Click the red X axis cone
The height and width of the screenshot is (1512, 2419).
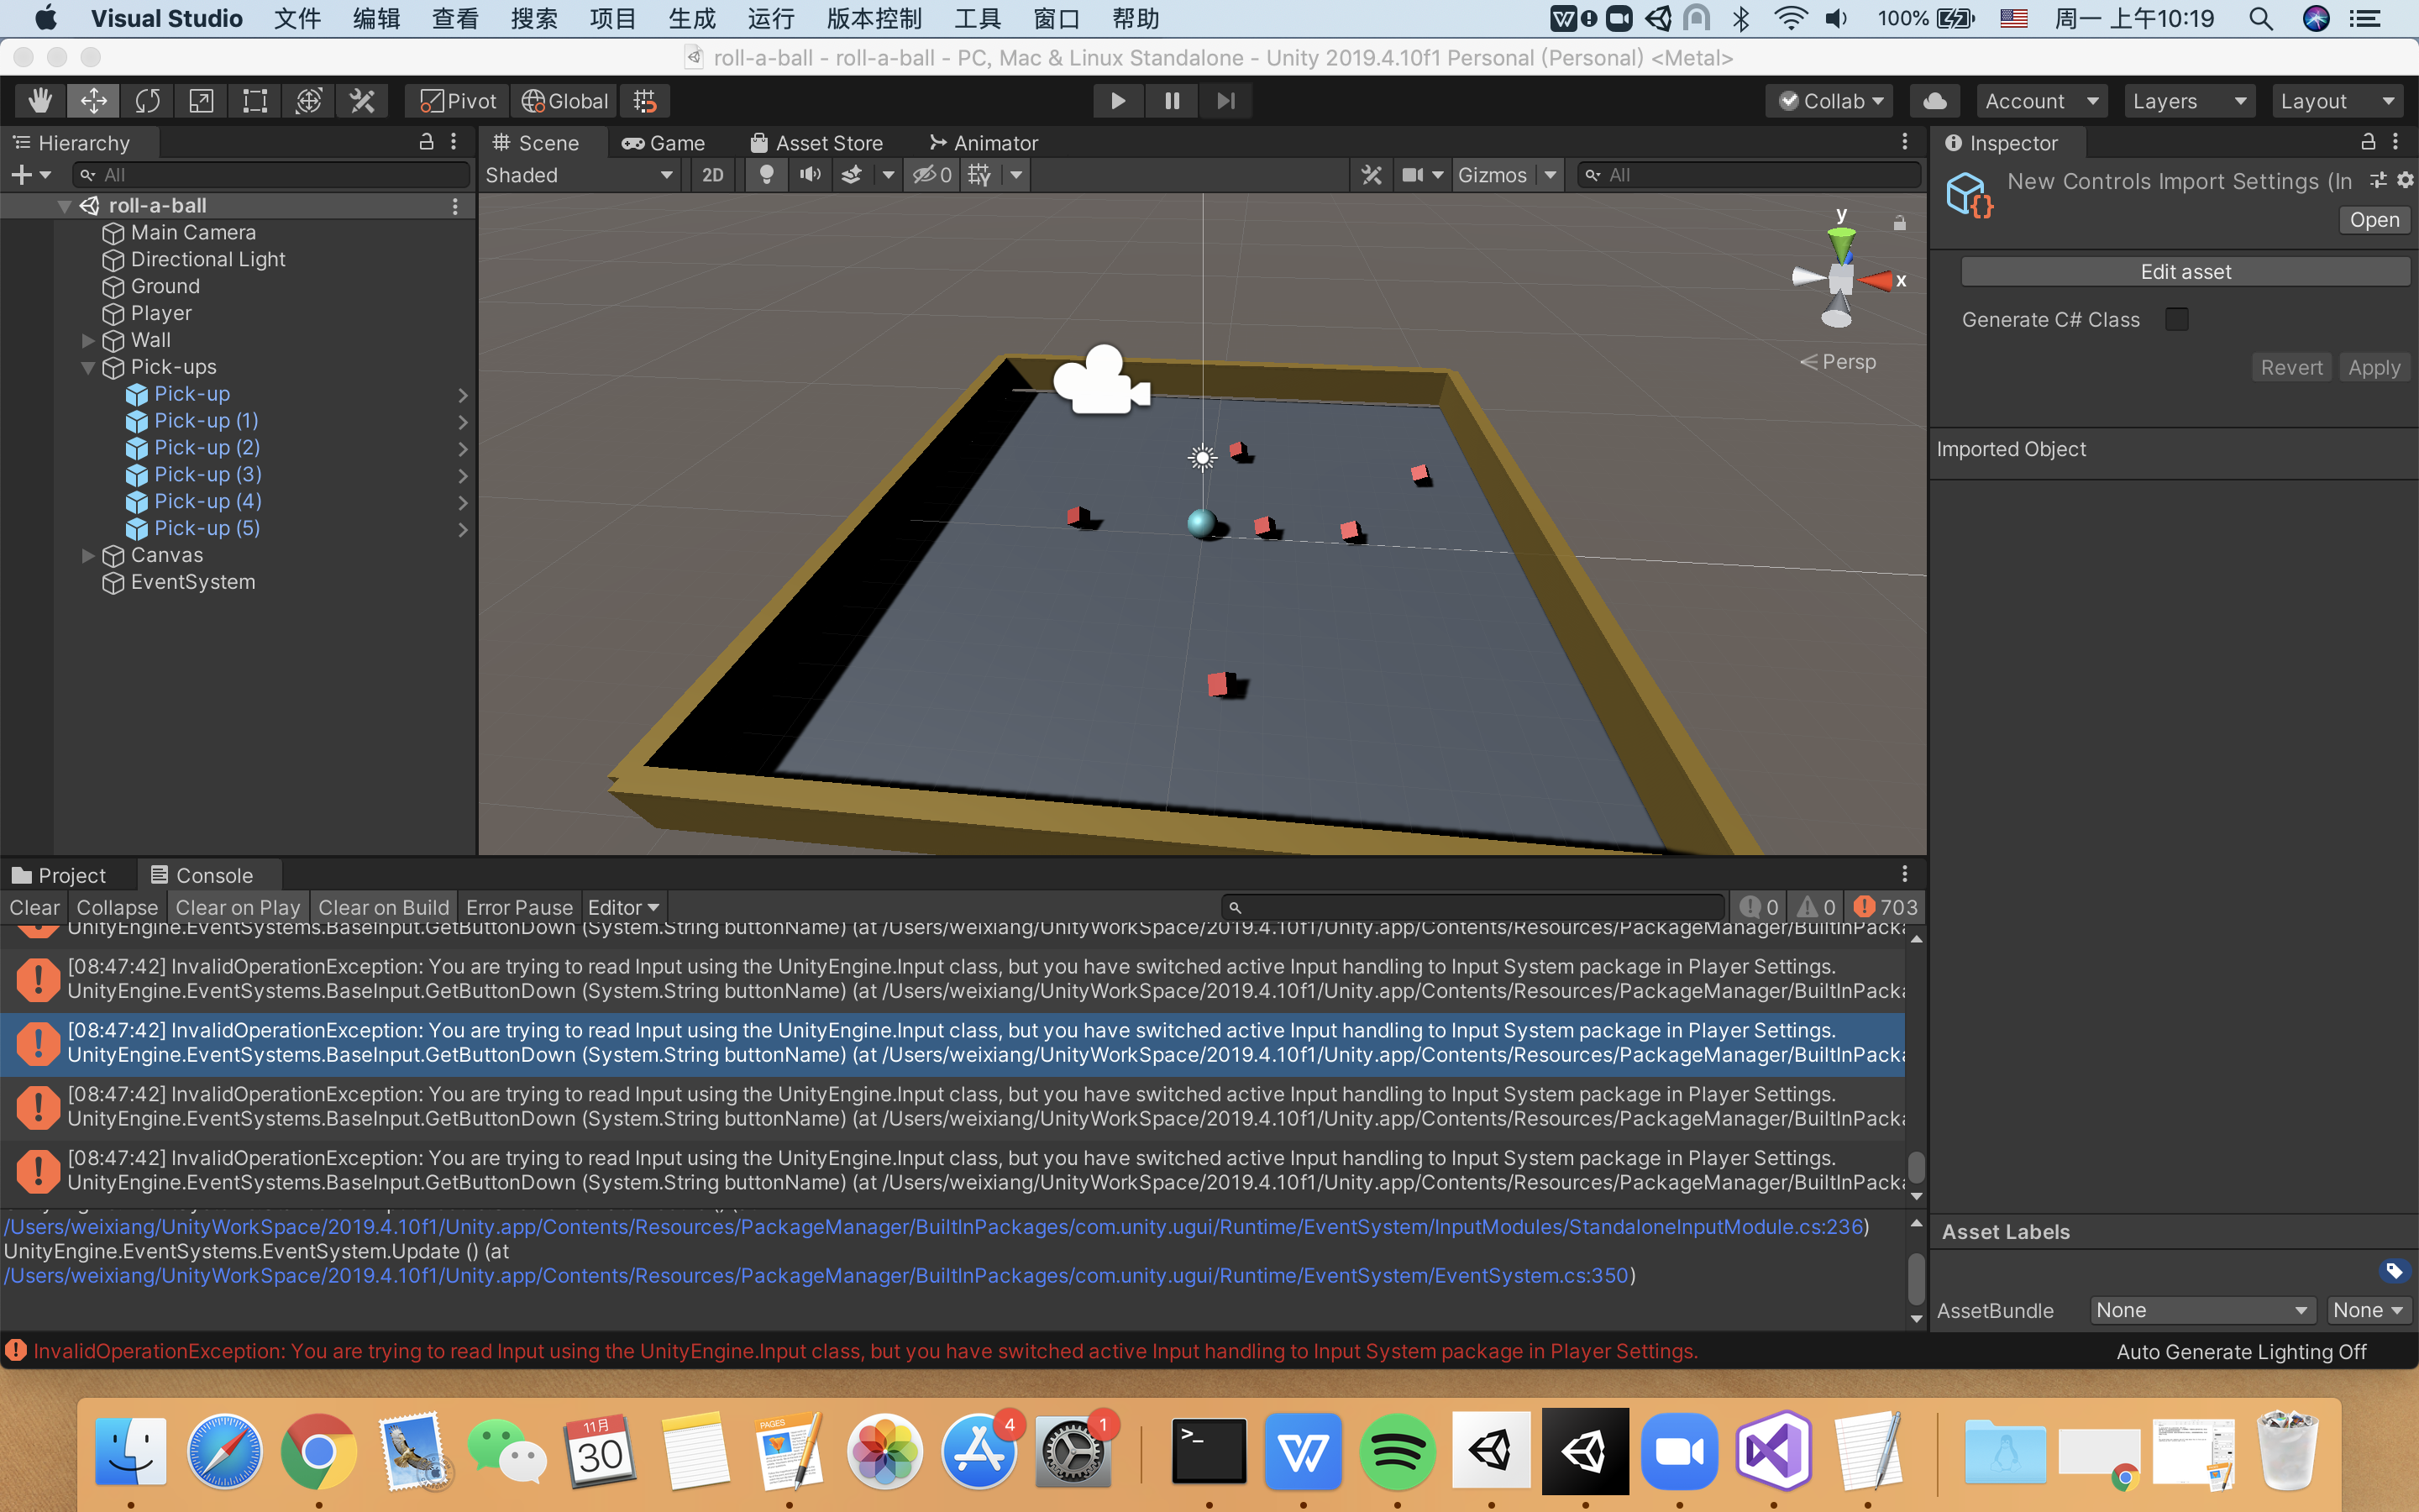(x=1876, y=281)
